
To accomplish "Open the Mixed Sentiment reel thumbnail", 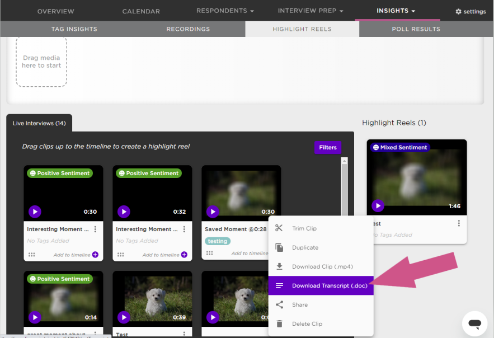I will (416, 177).
